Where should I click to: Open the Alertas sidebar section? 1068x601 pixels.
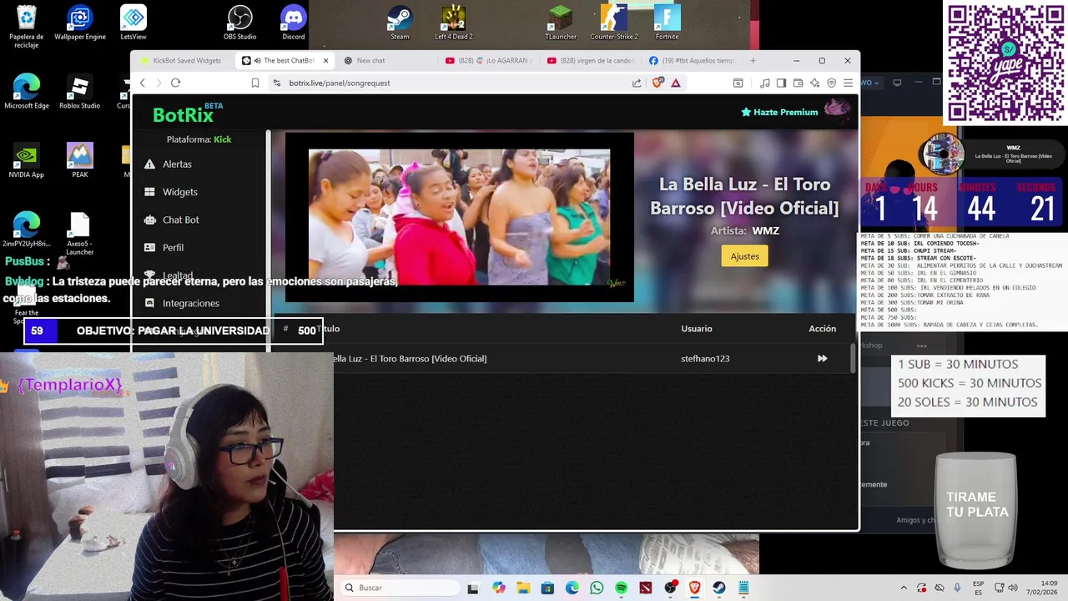[177, 164]
